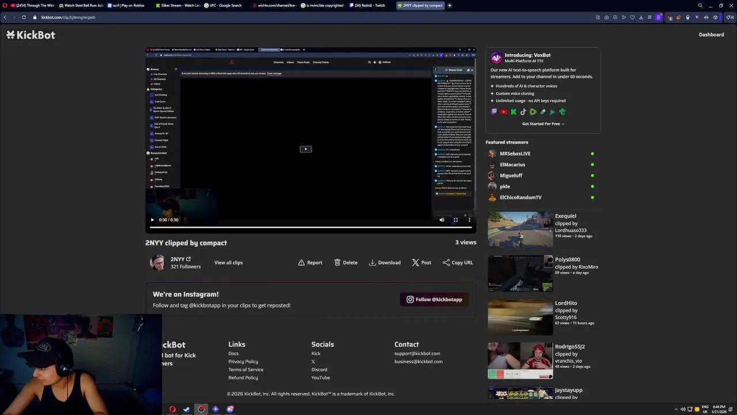Switch to the surf | Play on Roblox tab
737x415 pixels.
129,5
